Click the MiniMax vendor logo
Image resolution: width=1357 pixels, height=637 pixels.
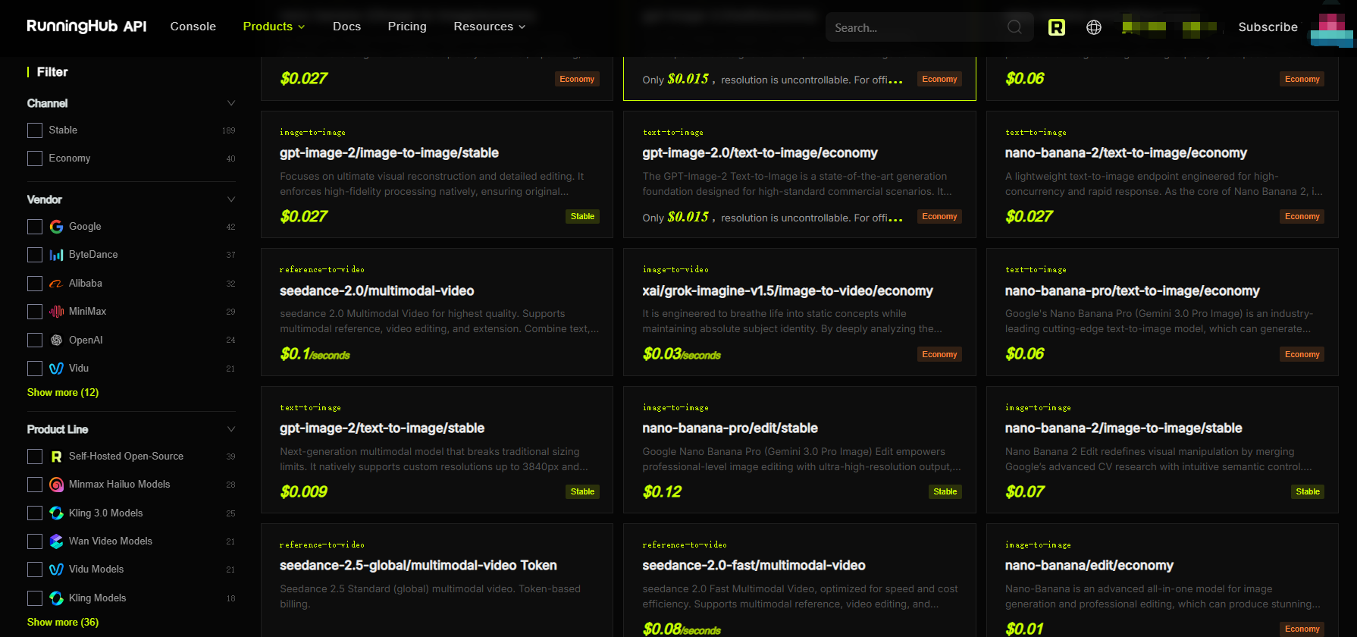[x=56, y=312]
